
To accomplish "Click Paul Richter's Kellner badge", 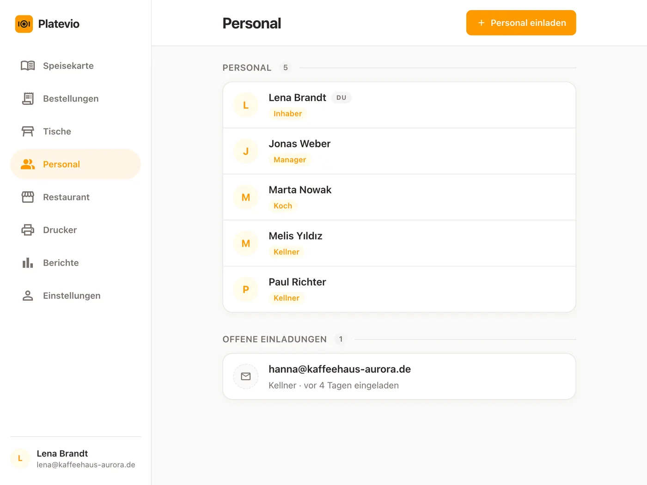I will (287, 298).
